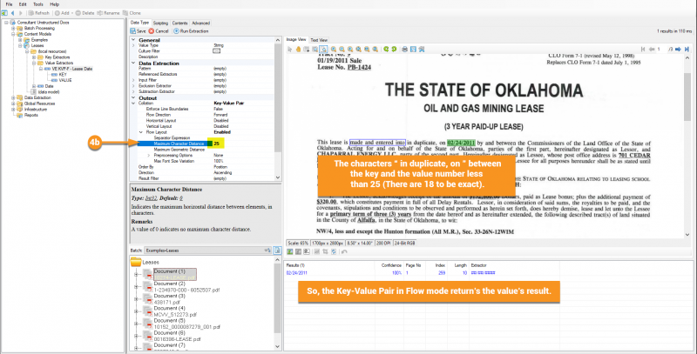Select VE KVP-F - Lease Date item

72,69
